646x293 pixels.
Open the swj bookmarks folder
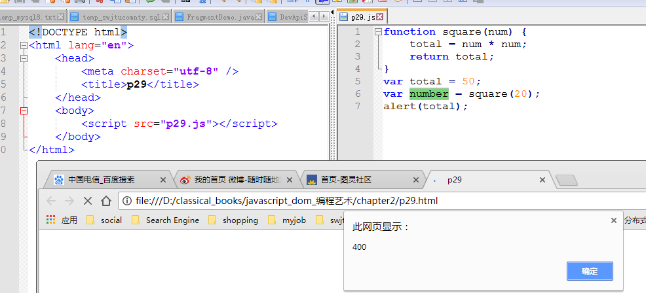[x=330, y=220]
